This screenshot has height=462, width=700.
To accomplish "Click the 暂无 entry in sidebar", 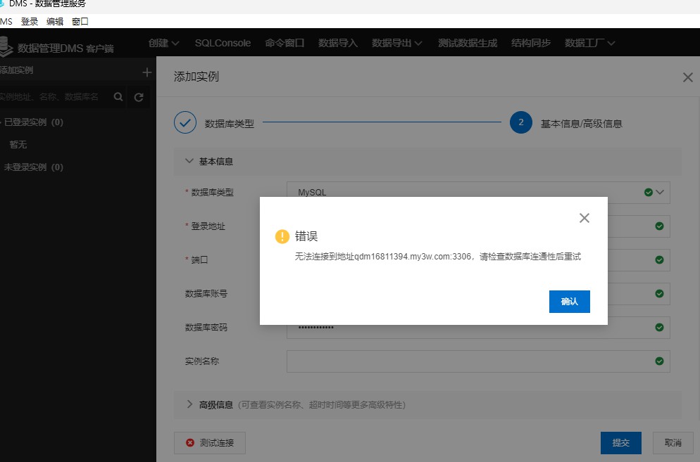I will point(18,144).
